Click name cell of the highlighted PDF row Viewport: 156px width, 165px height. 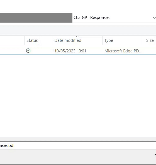(x=12, y=51)
